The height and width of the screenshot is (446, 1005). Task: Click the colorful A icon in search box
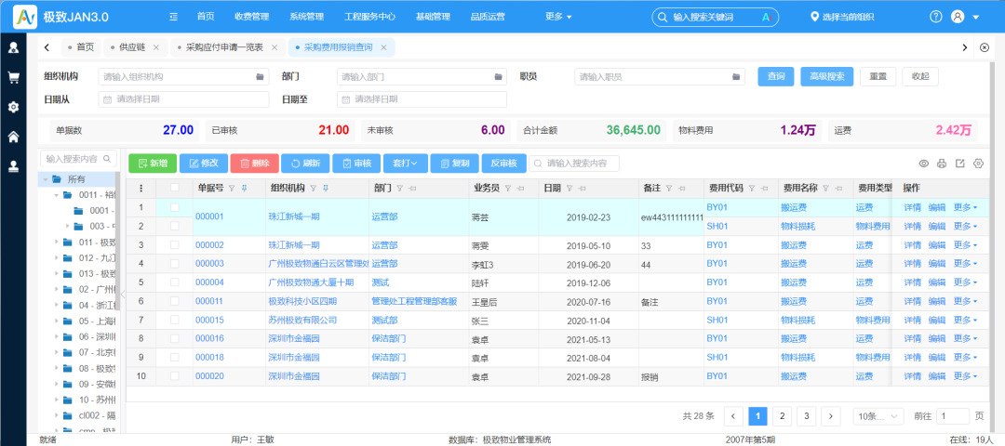(x=765, y=18)
